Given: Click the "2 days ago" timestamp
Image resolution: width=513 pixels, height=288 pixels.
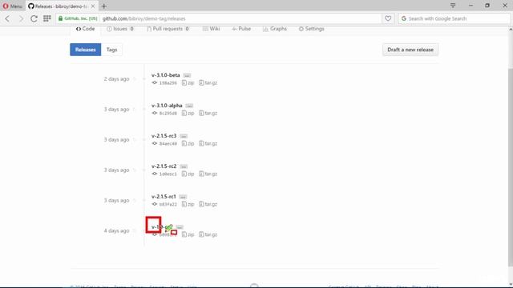Looking at the screenshot, I should tap(116, 79).
